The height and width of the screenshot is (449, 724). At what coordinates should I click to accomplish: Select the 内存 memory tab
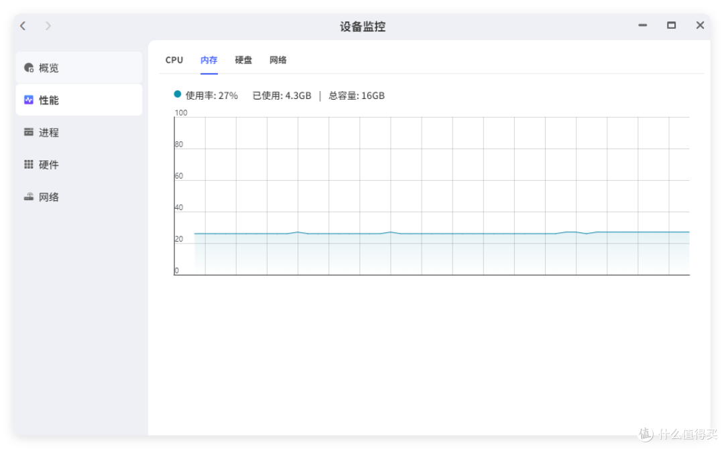(208, 60)
